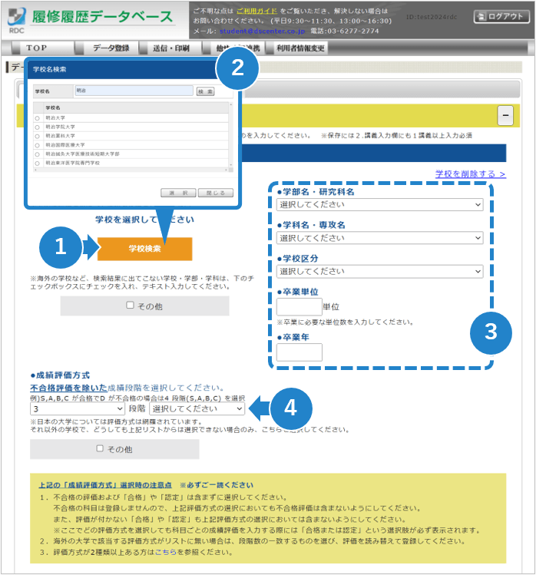This screenshot has width=536, height=575.
Task: Select the 明治国際医療大学 radio button
Action: (x=37, y=146)
